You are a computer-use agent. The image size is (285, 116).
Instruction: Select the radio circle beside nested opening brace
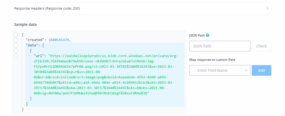[x=16, y=50]
